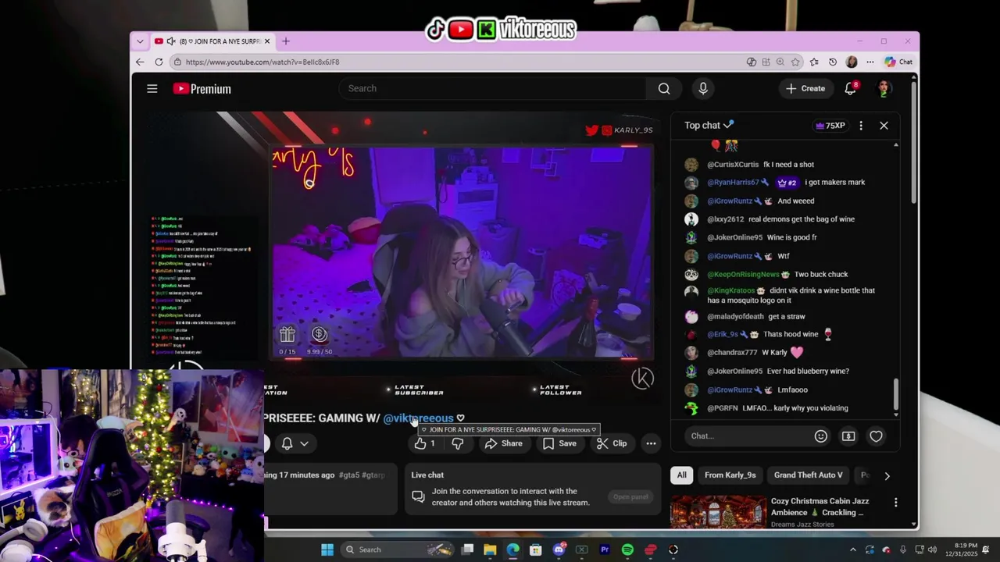The image size is (1000, 562).
Task: Open the YouTube account avatar menu
Action: point(884,89)
